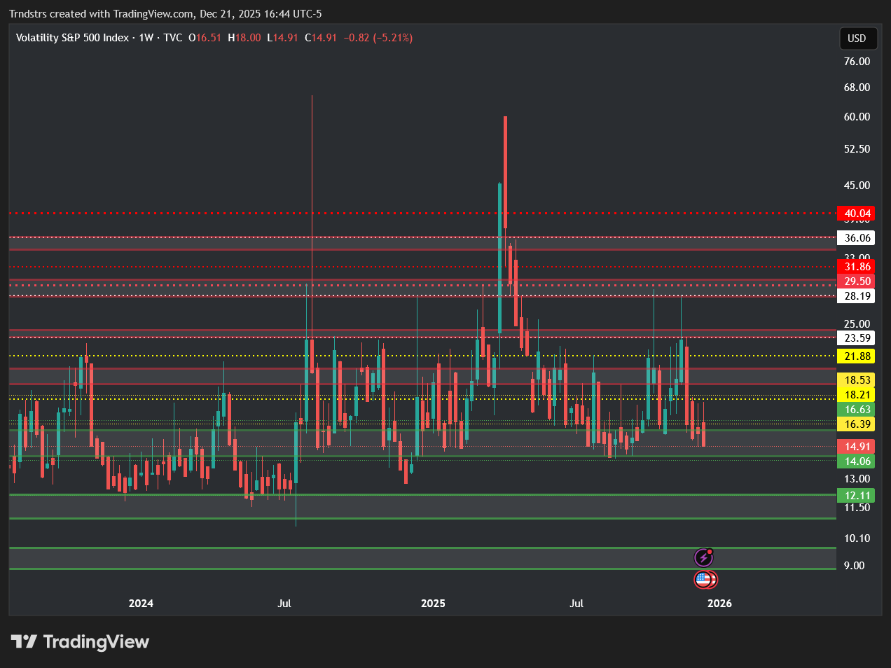891x668 pixels.
Task: Click the US flag economic event icon
Action: [x=703, y=580]
